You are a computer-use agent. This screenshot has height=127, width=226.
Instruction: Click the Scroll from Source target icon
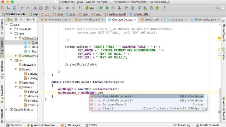16,19
